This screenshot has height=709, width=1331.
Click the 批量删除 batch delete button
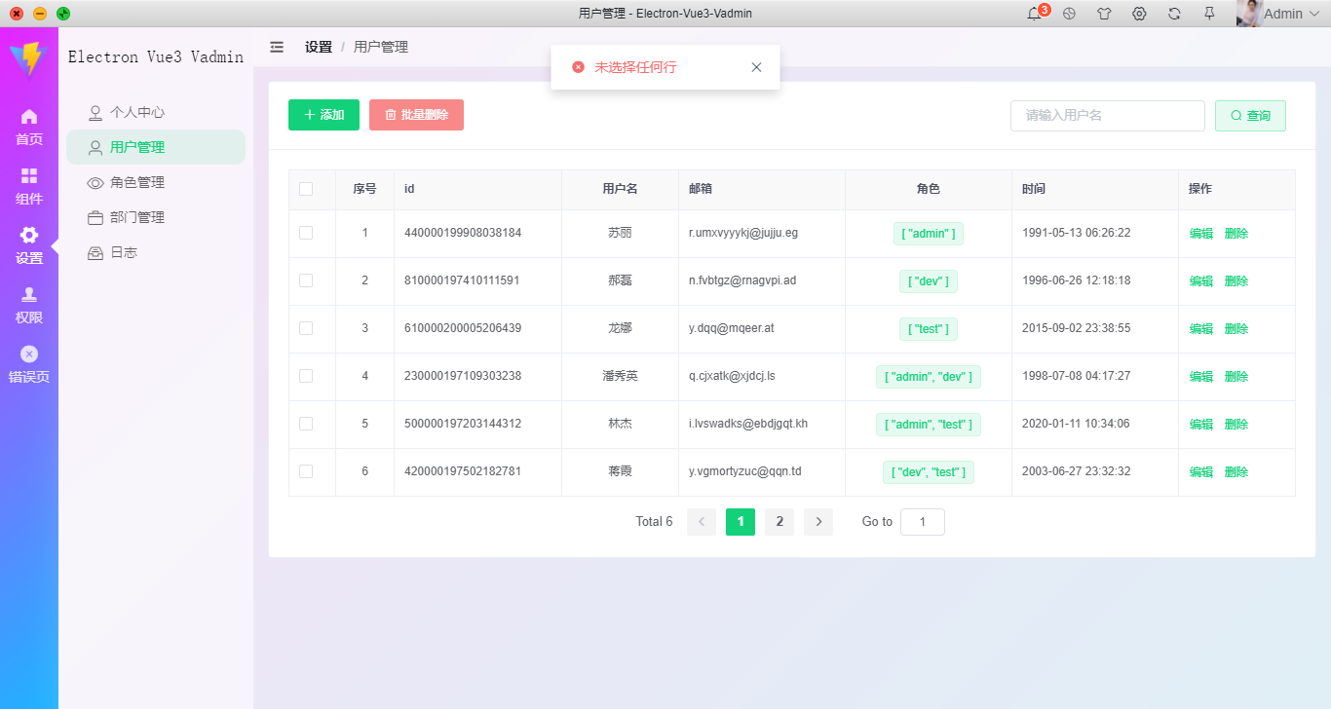[416, 115]
